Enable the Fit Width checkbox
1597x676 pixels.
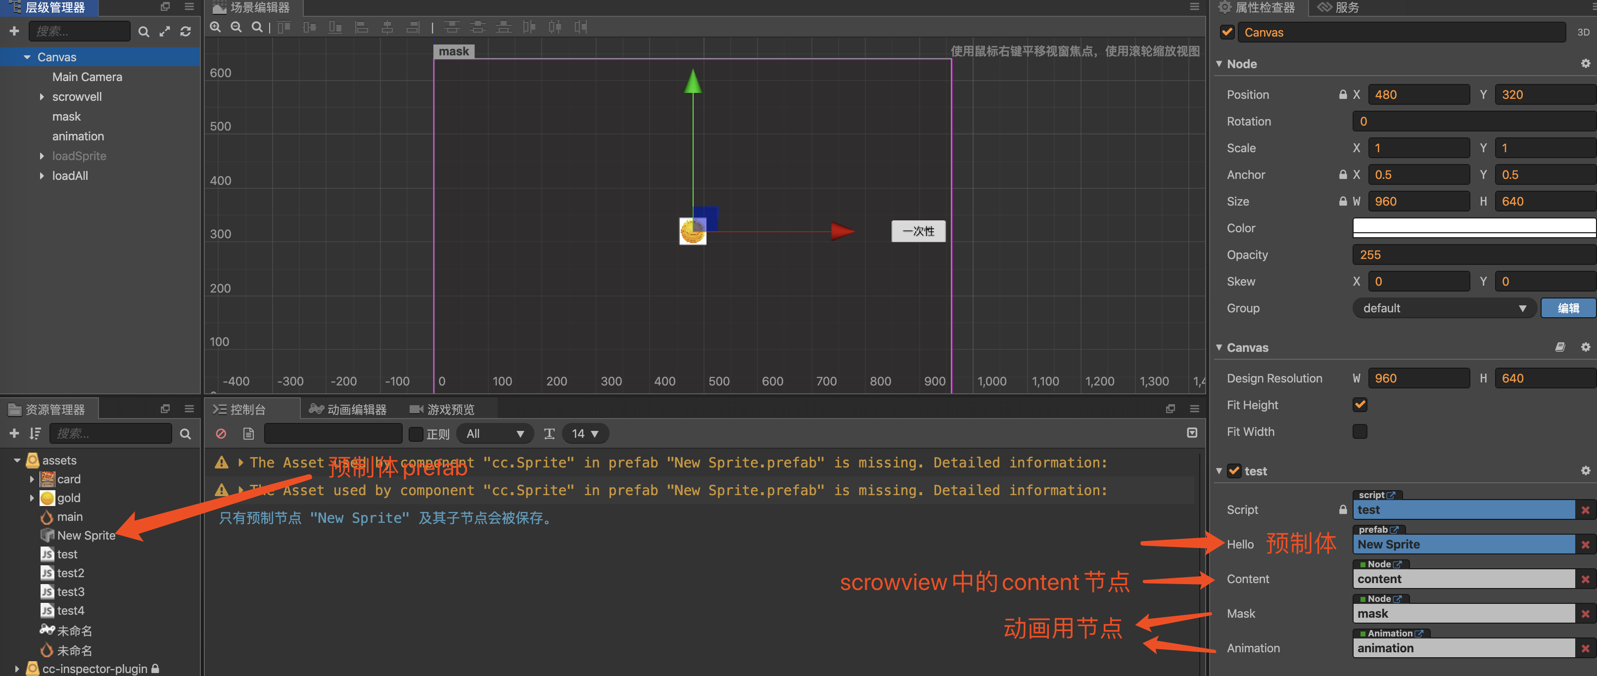point(1360,431)
